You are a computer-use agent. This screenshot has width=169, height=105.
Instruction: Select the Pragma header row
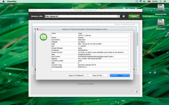(90, 42)
